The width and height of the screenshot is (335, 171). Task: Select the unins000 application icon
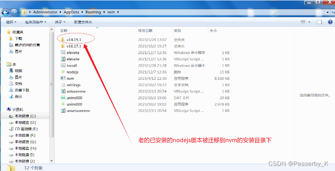pyautogui.click(x=63, y=104)
